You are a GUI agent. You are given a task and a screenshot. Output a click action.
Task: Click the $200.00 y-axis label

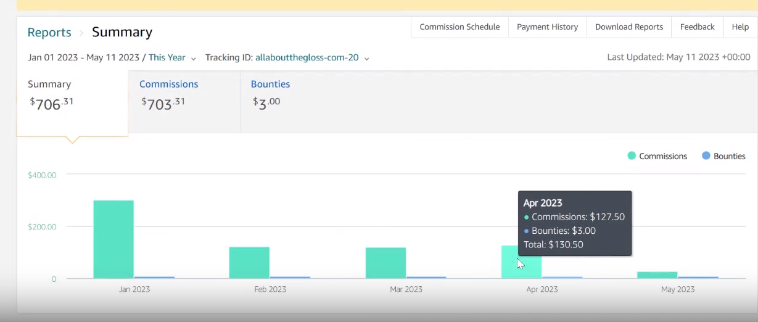(x=42, y=227)
